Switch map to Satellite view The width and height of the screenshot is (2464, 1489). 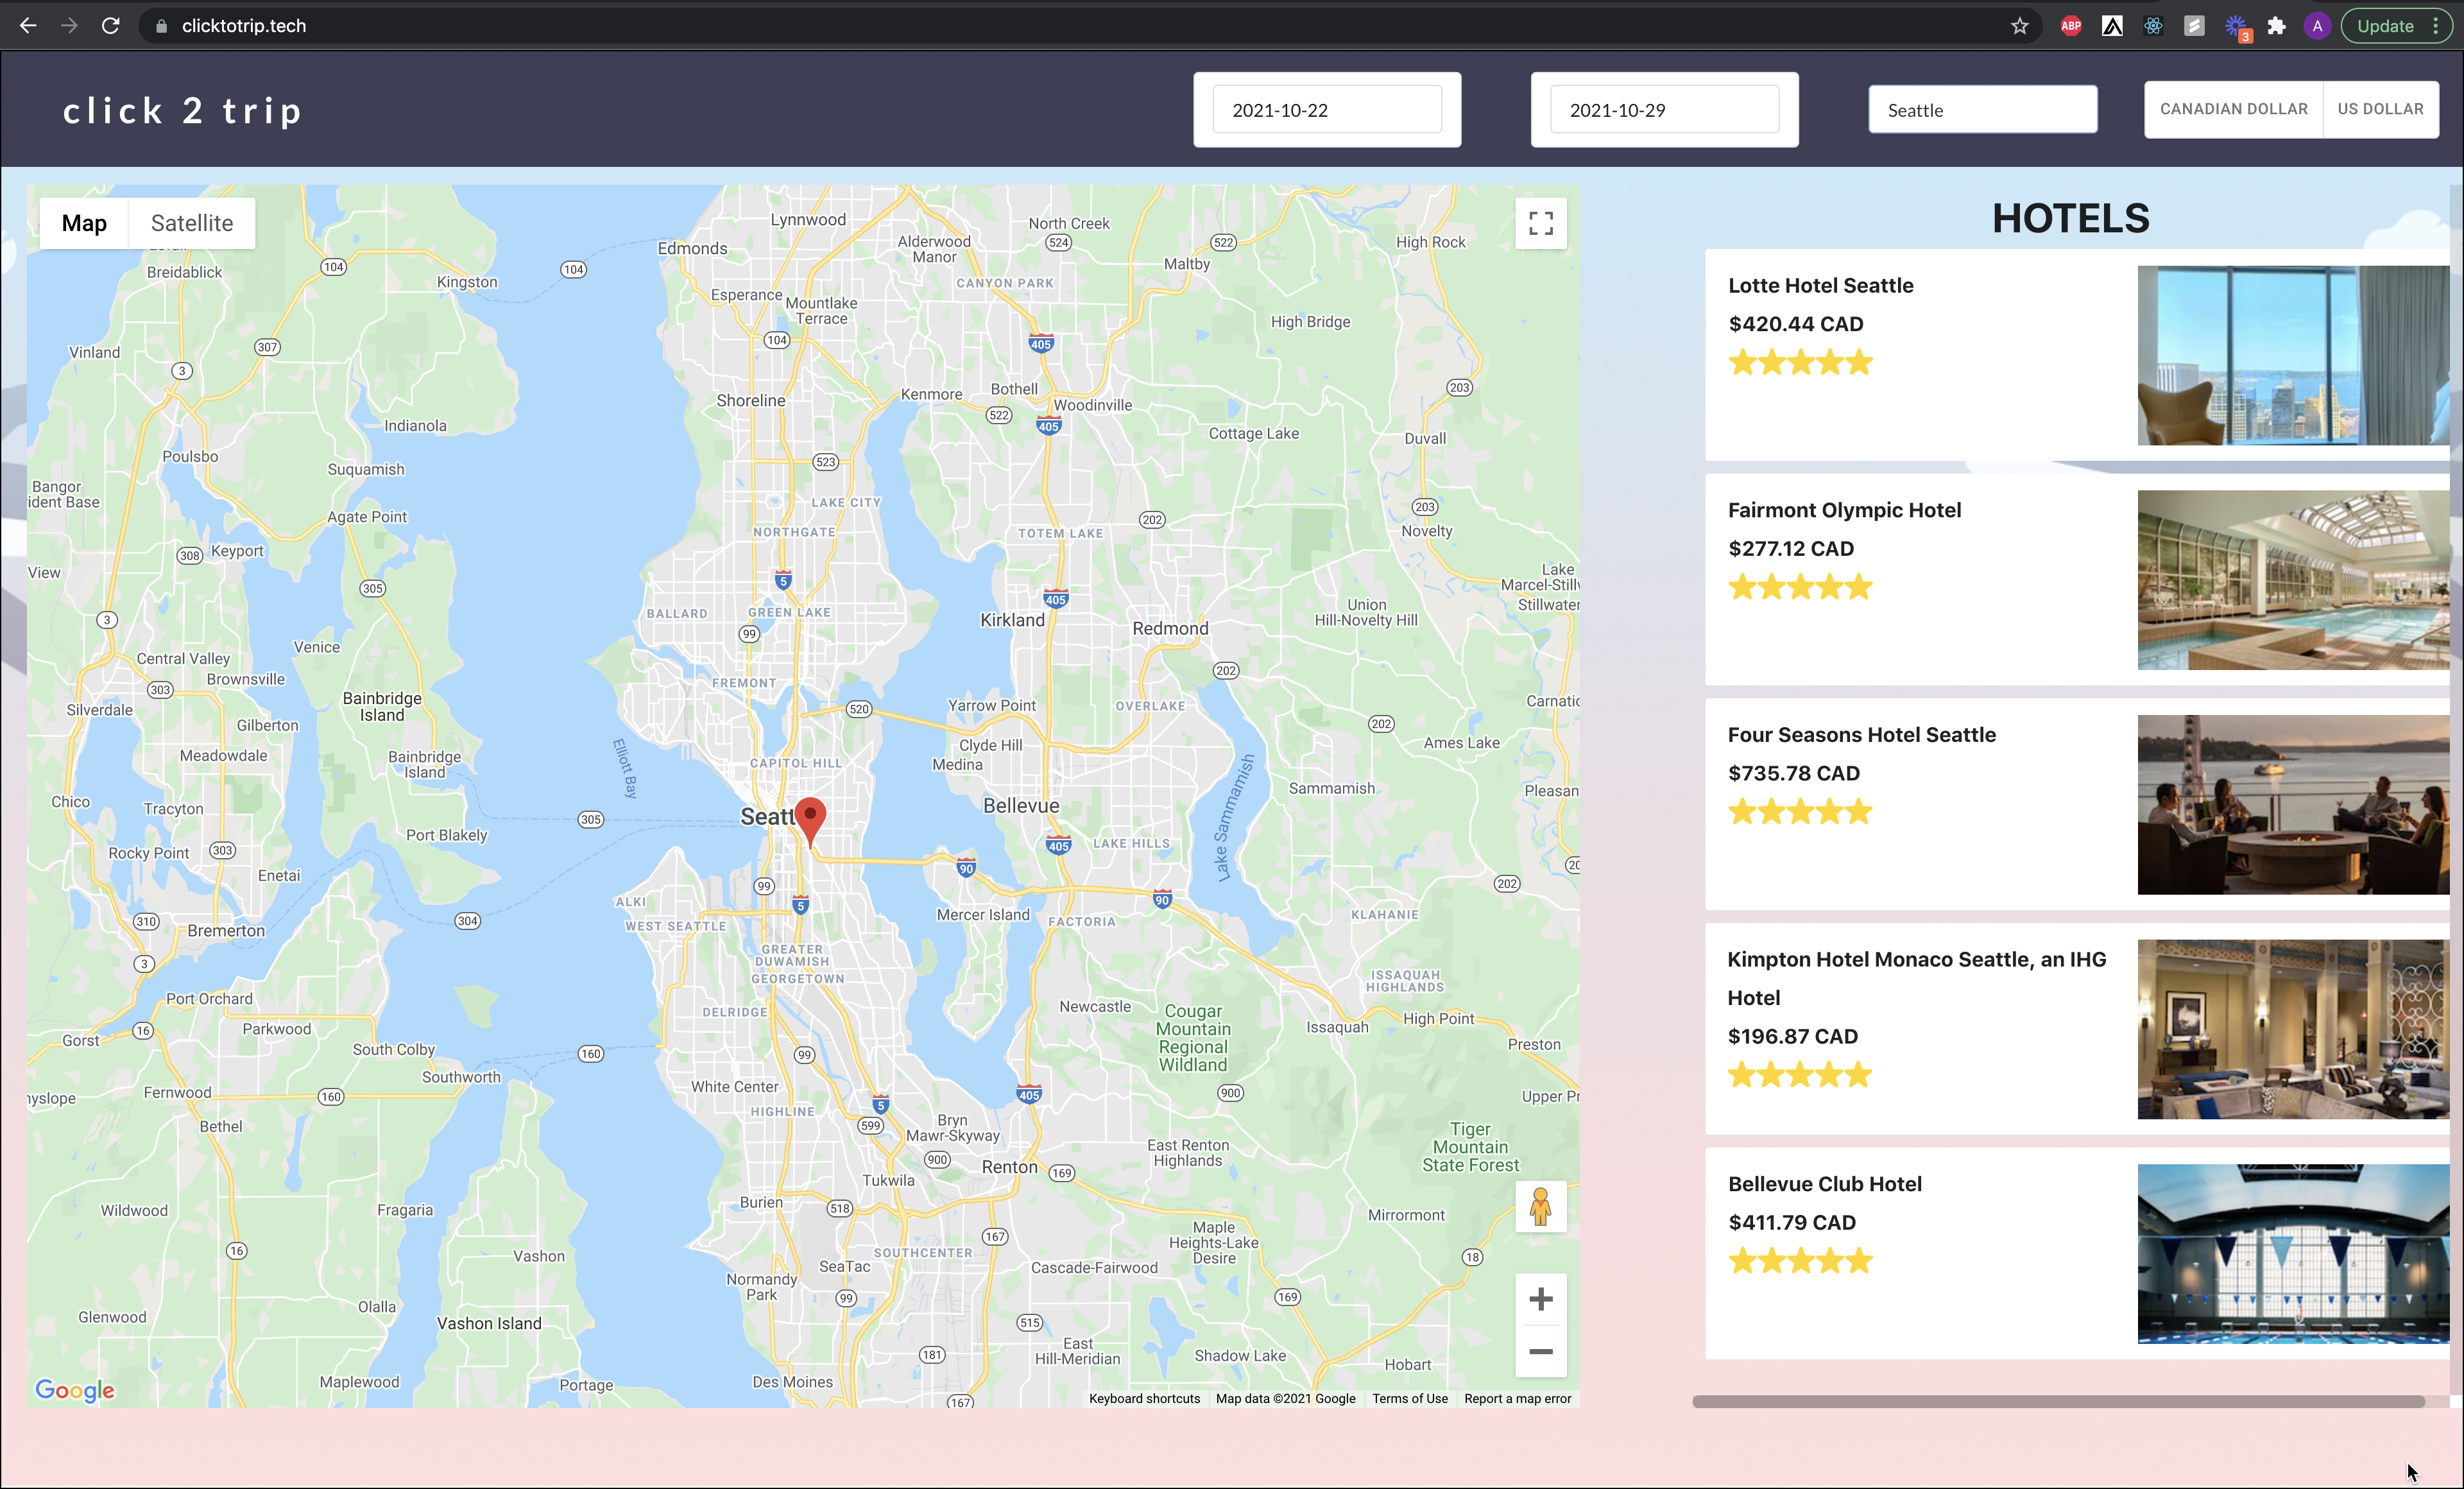(x=192, y=223)
